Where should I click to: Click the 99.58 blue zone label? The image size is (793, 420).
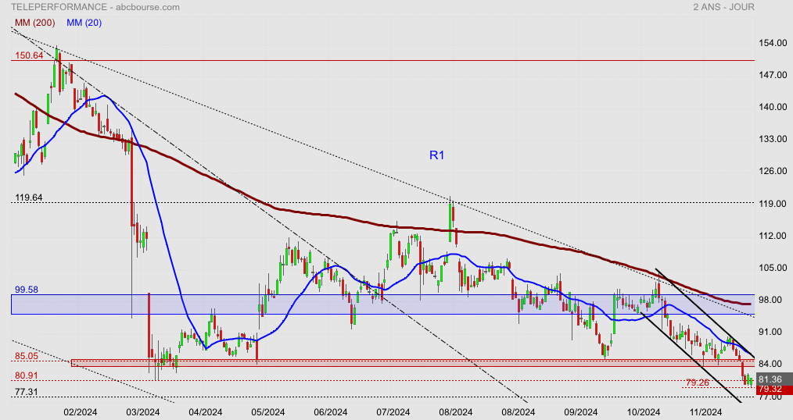27,290
